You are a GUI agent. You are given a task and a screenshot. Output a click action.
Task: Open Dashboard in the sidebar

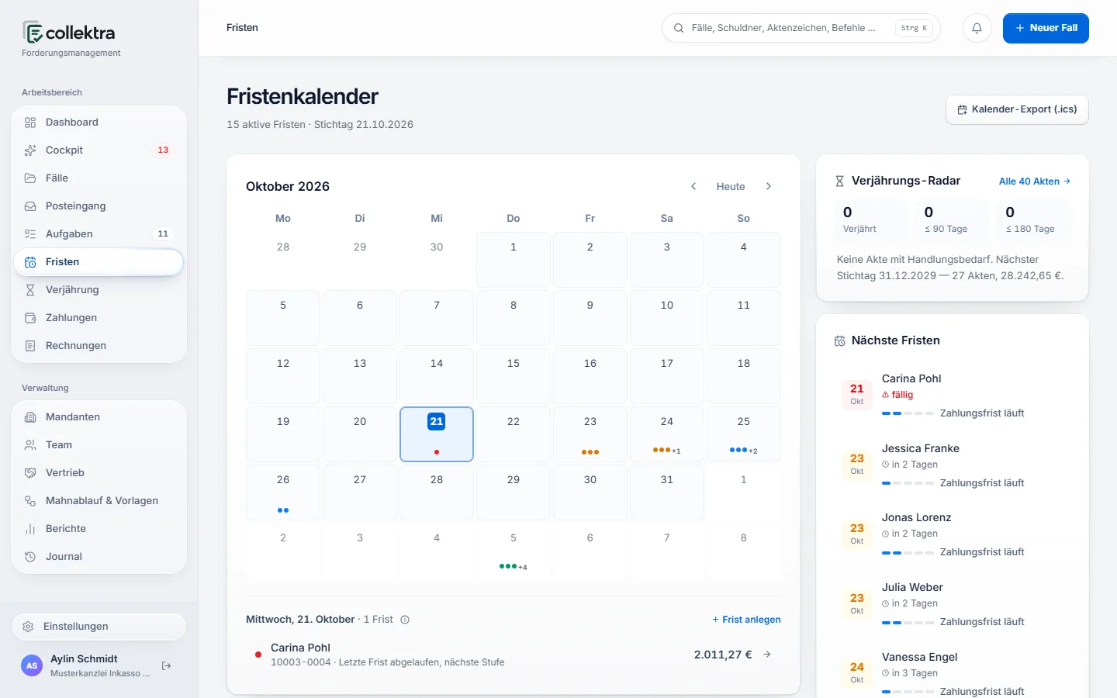pyautogui.click(x=99, y=122)
